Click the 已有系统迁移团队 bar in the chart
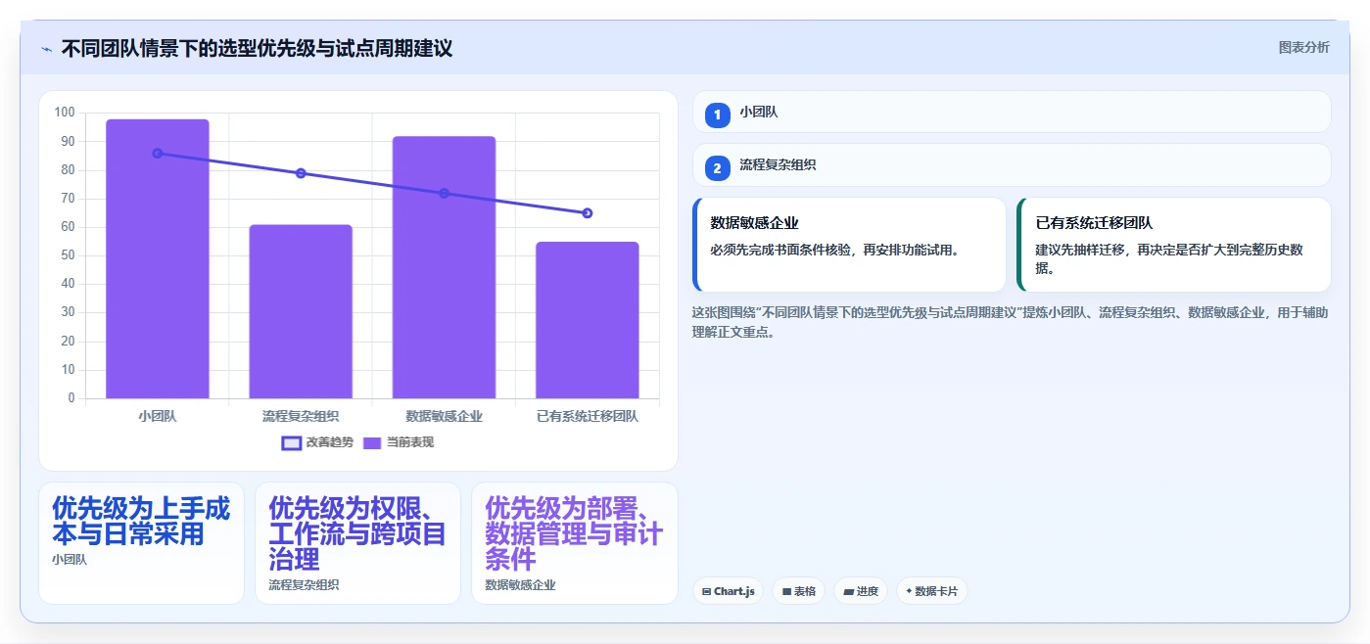 (x=588, y=320)
